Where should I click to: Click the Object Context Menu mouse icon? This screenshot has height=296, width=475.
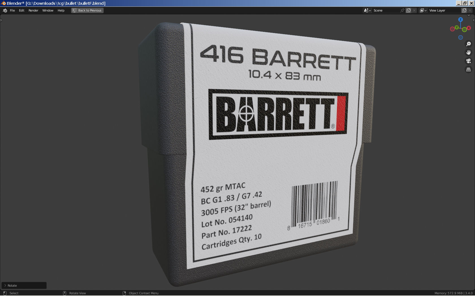tap(124, 293)
